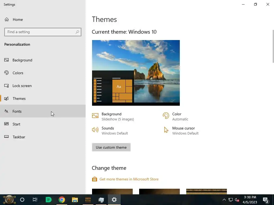The height and width of the screenshot is (205, 274).
Task: Open Lock screen settings page
Action: pyautogui.click(x=43, y=86)
